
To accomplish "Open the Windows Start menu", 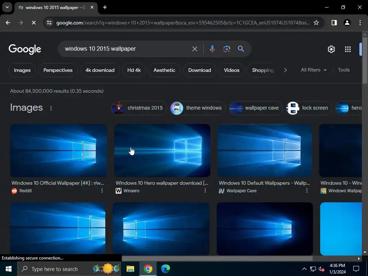I will (9, 269).
